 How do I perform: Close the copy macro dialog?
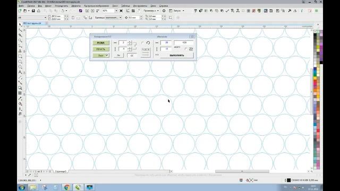192,37
